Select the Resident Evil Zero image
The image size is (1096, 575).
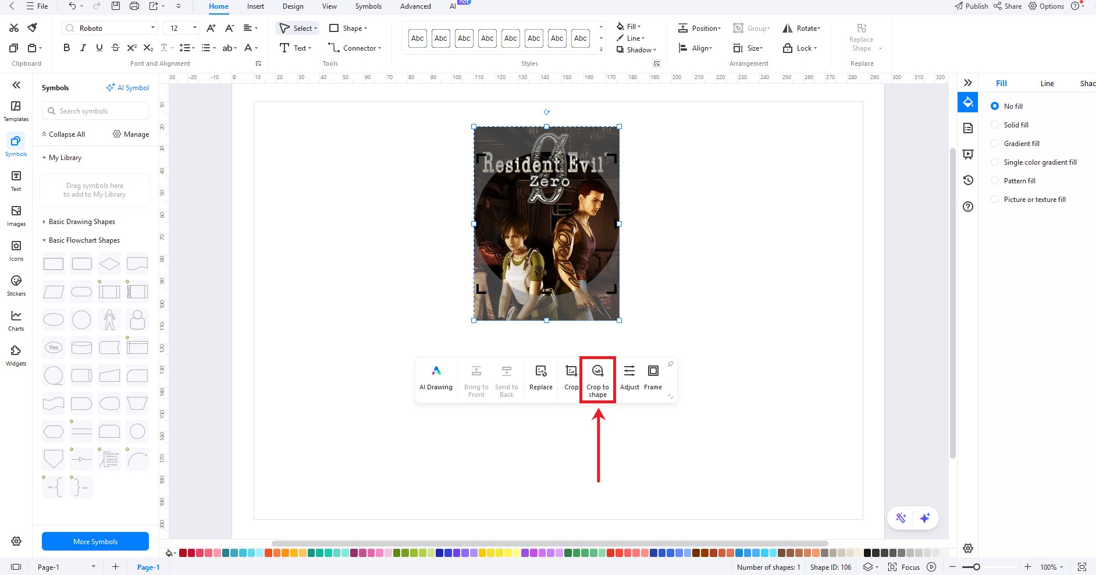point(546,223)
